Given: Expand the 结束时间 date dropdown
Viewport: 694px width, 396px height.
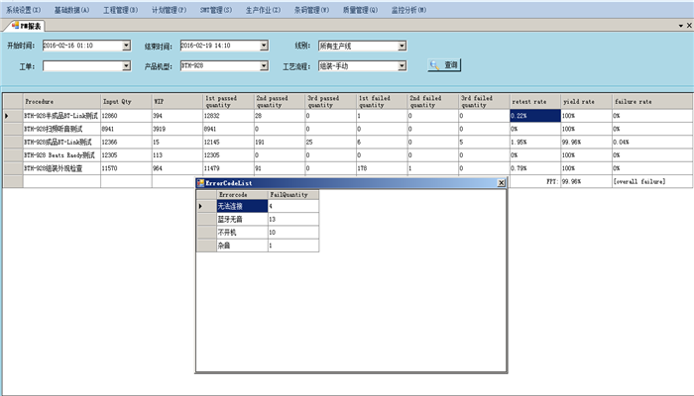Looking at the screenshot, I should (x=264, y=46).
